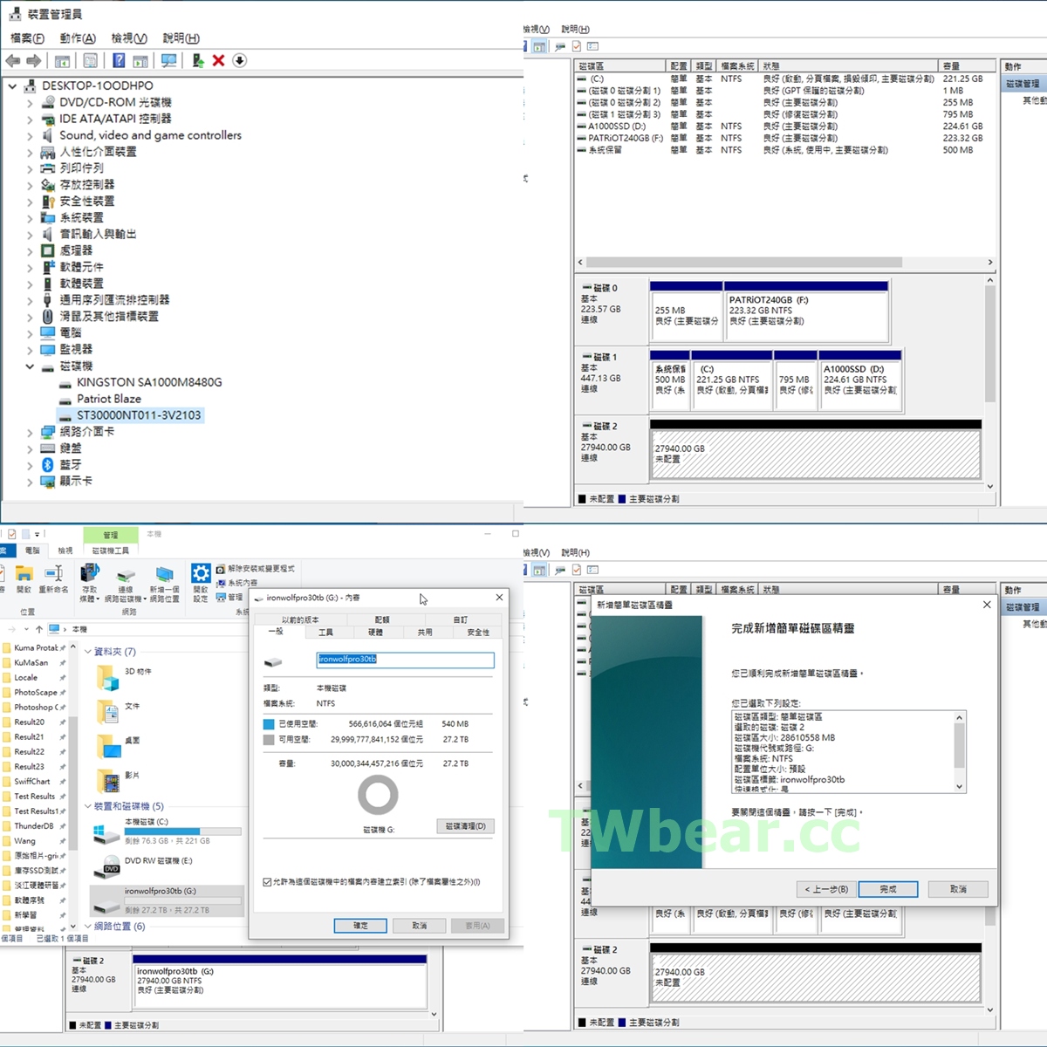Switch to the 工具 tab in properties

[x=325, y=633]
